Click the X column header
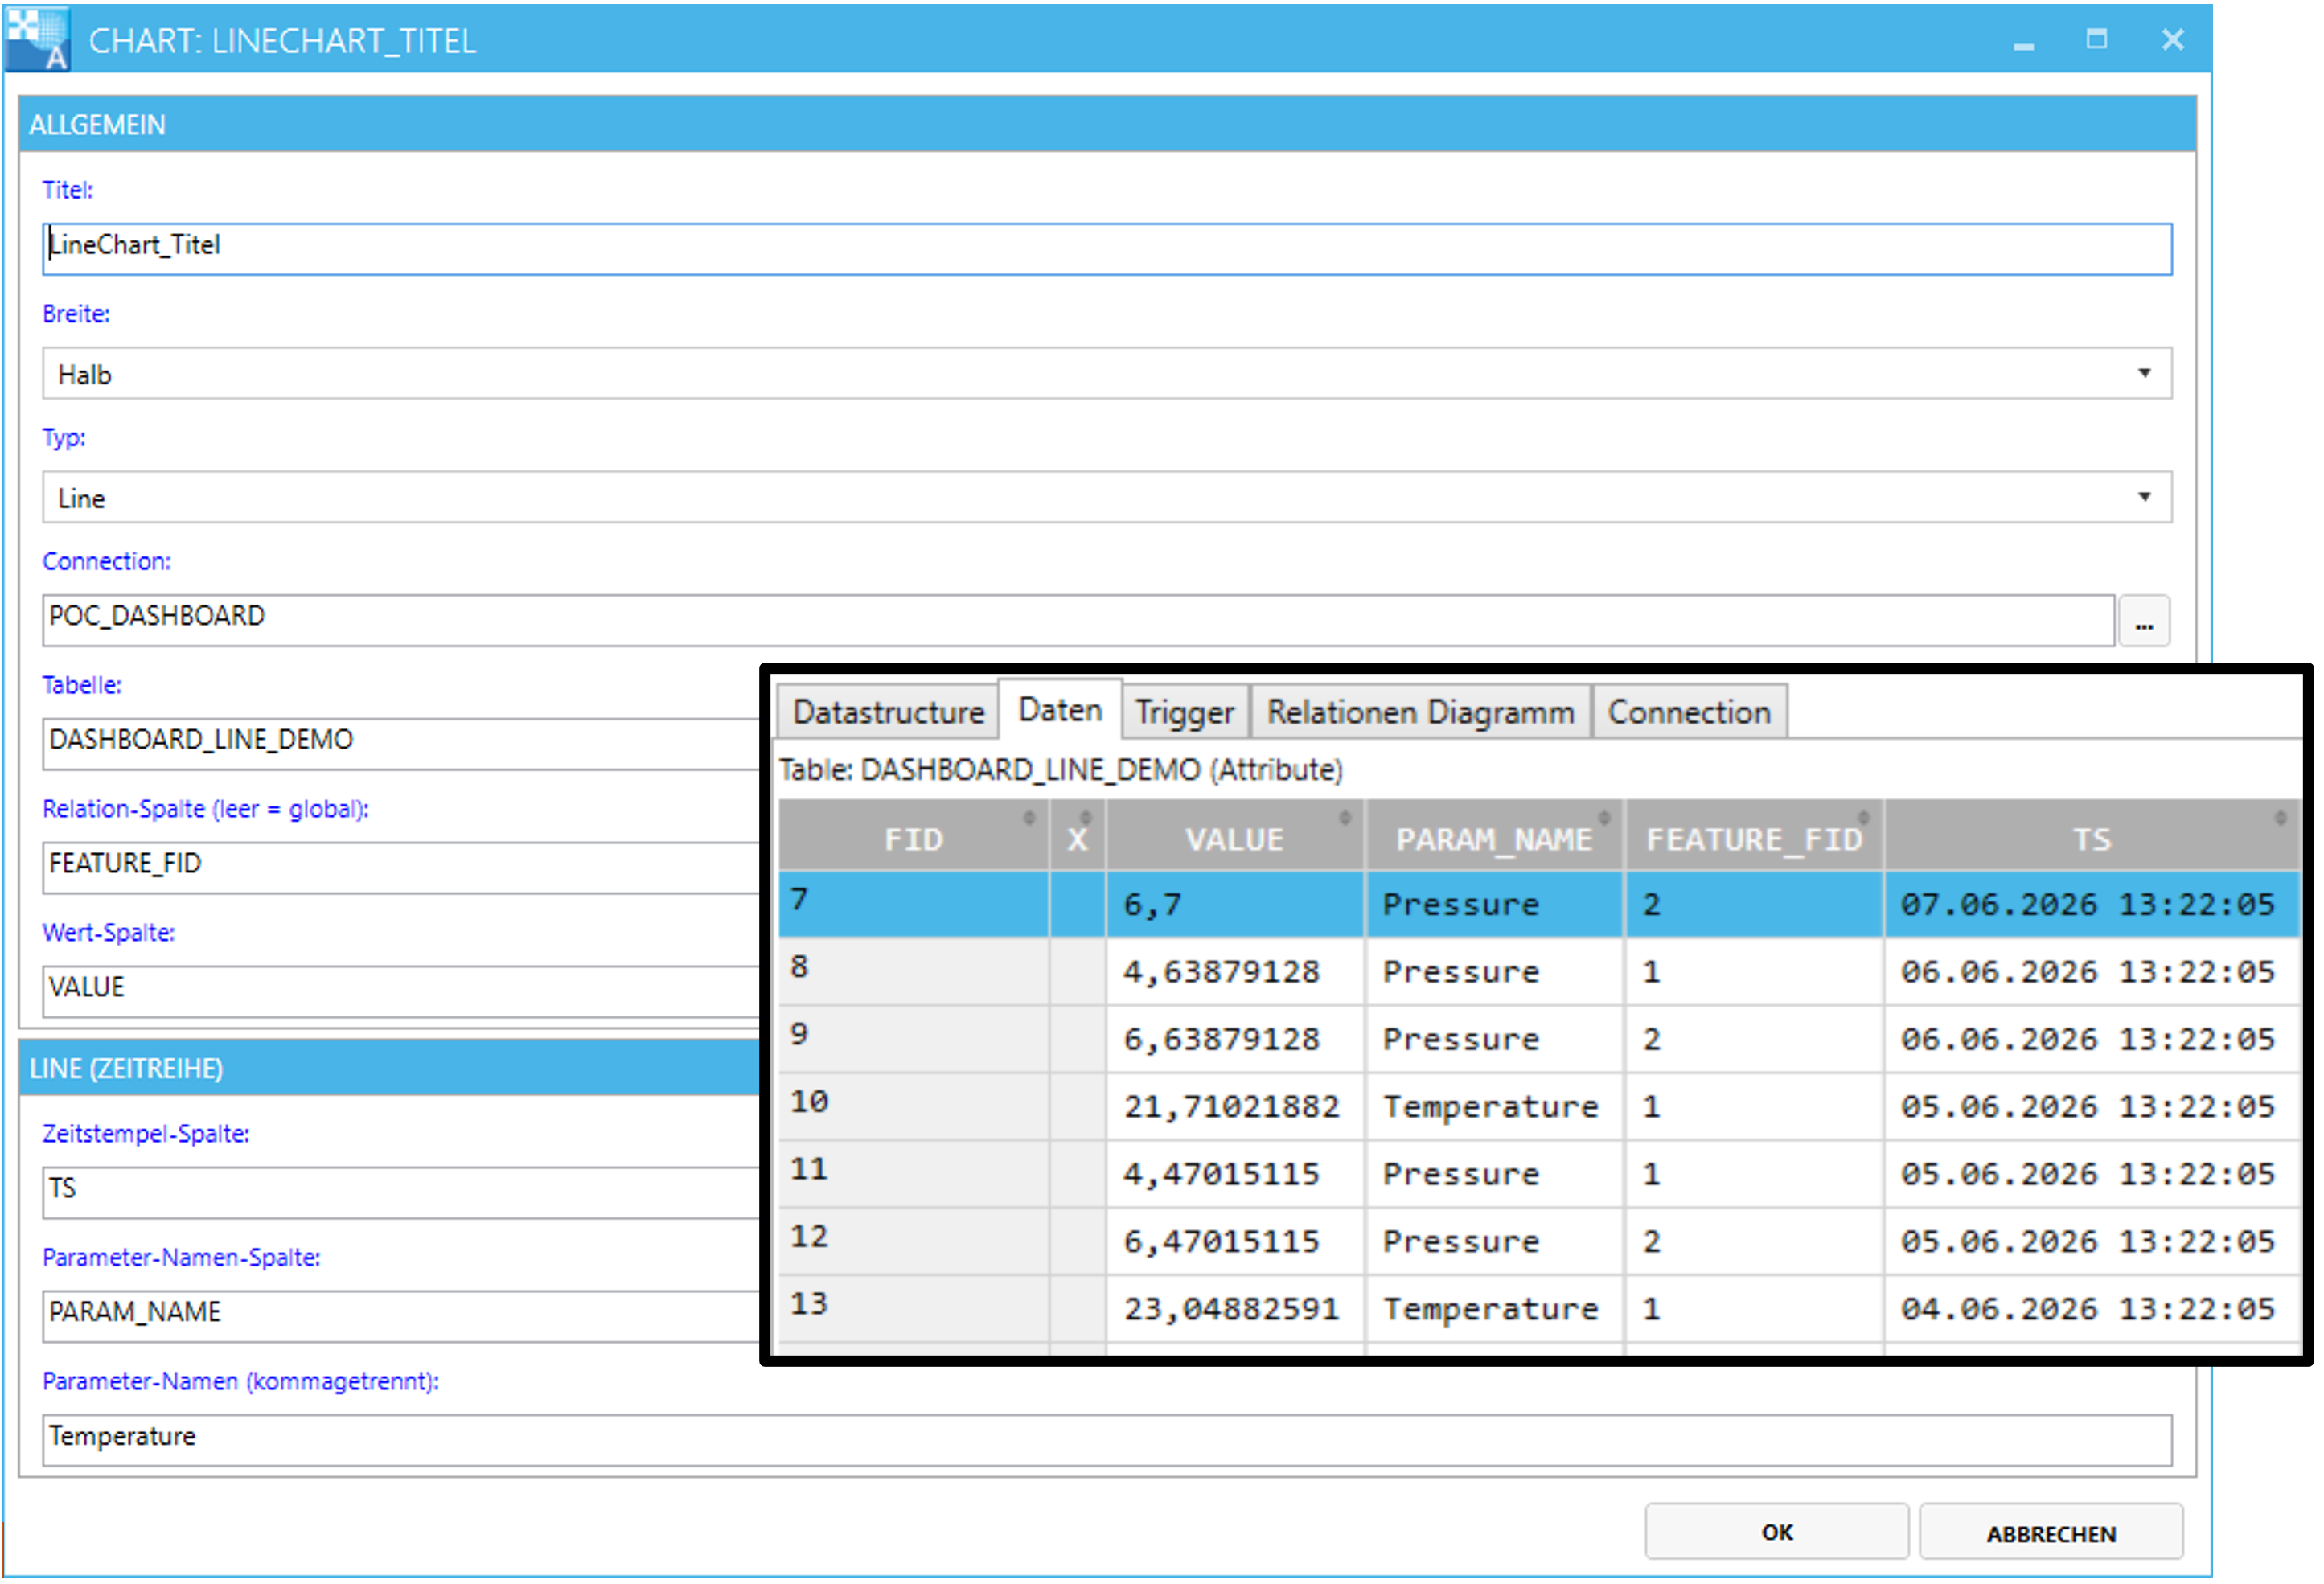 [1077, 836]
